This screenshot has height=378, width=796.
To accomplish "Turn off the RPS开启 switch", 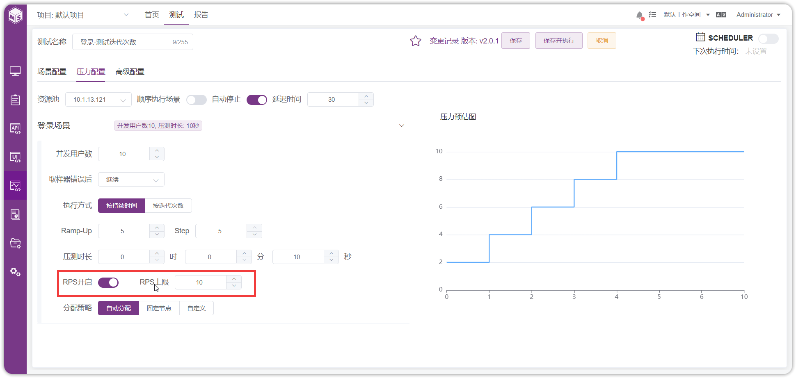I will click(x=108, y=282).
